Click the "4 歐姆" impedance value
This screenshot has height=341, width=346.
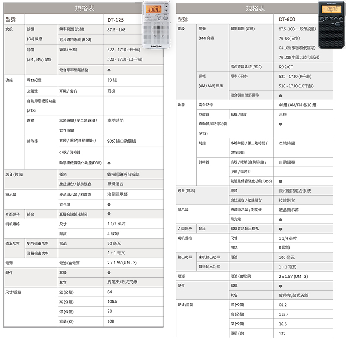click(113, 234)
